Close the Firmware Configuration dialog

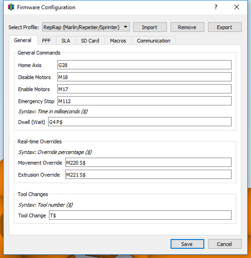[237, 7]
